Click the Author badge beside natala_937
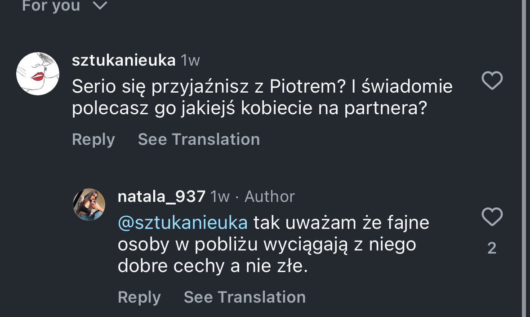The height and width of the screenshot is (317, 530). [270, 196]
